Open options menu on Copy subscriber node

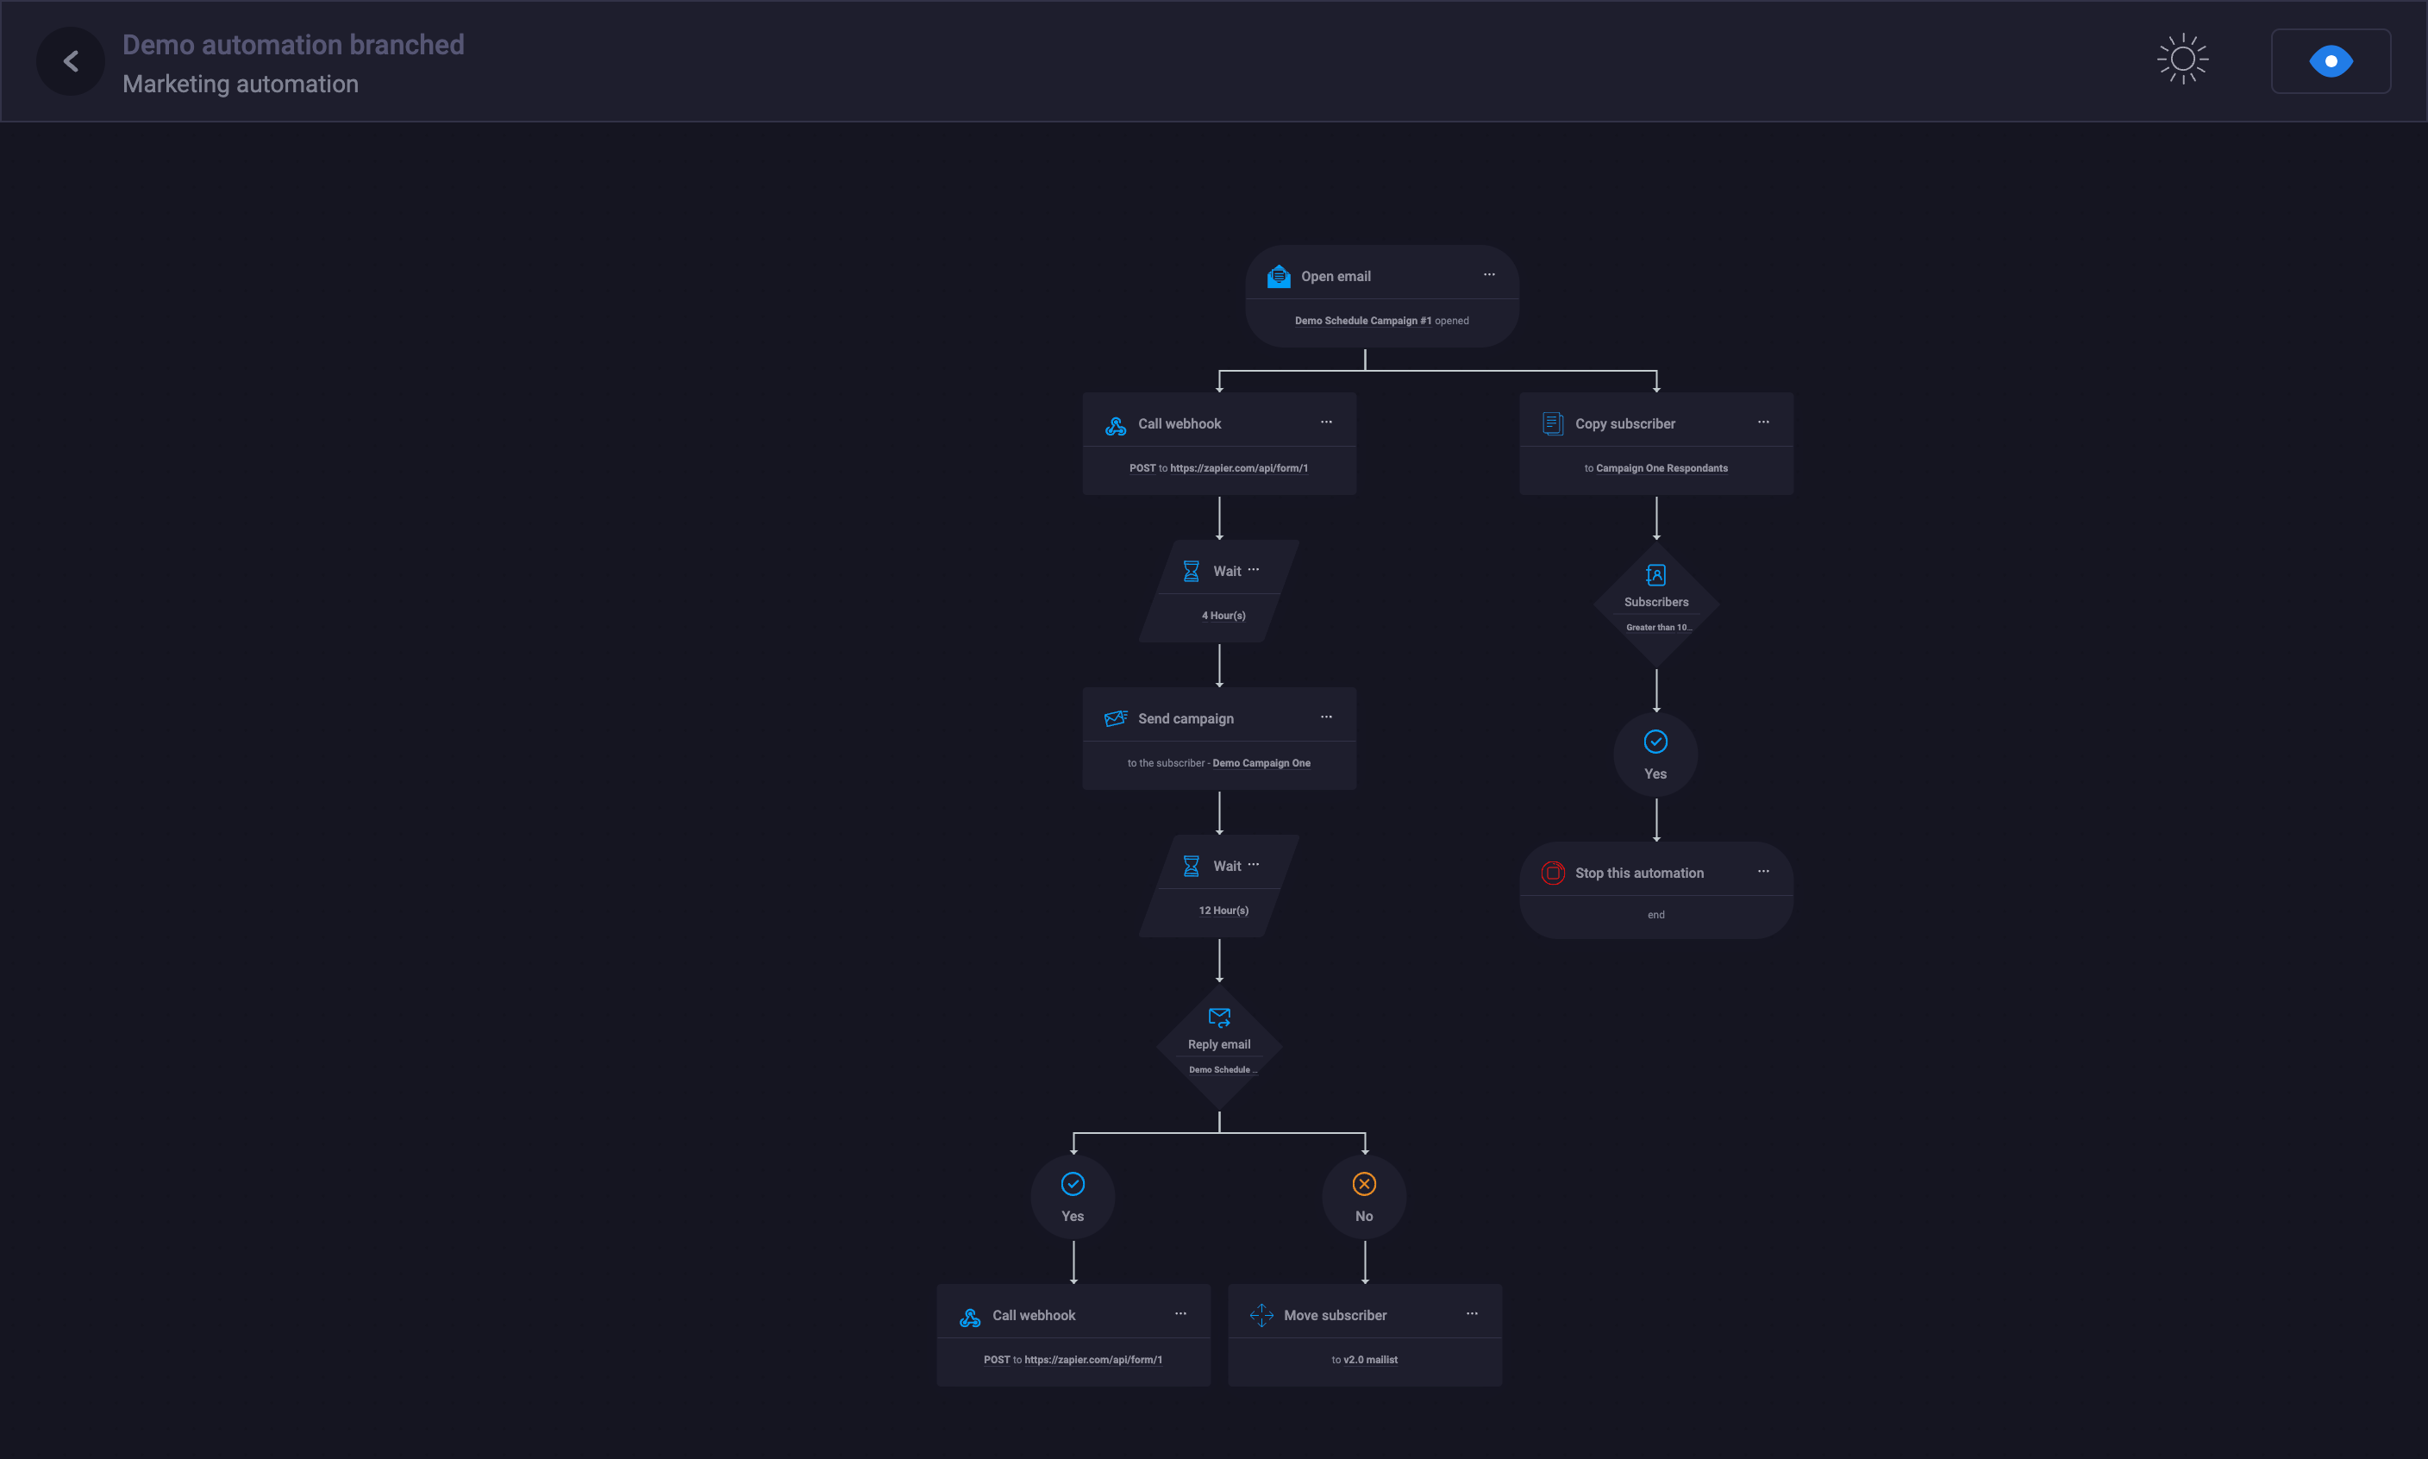[x=1763, y=423]
